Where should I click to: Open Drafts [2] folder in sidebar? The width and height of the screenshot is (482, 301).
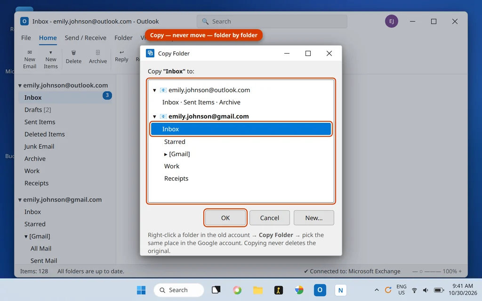(38, 110)
